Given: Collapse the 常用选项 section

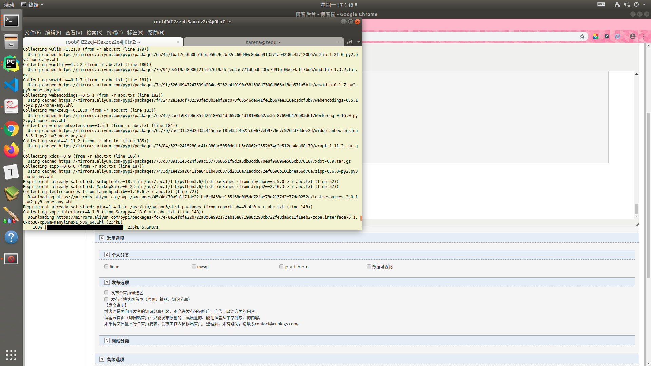Looking at the screenshot, I should 102,238.
